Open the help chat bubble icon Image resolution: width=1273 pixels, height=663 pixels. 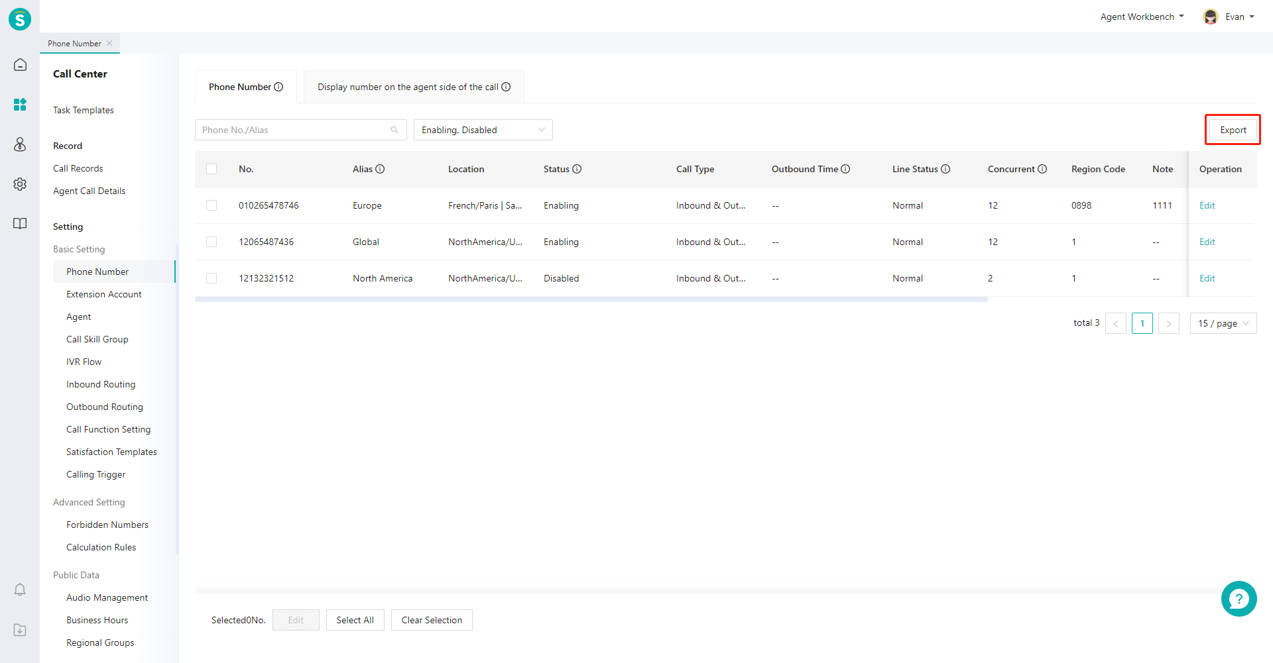[x=1239, y=599]
